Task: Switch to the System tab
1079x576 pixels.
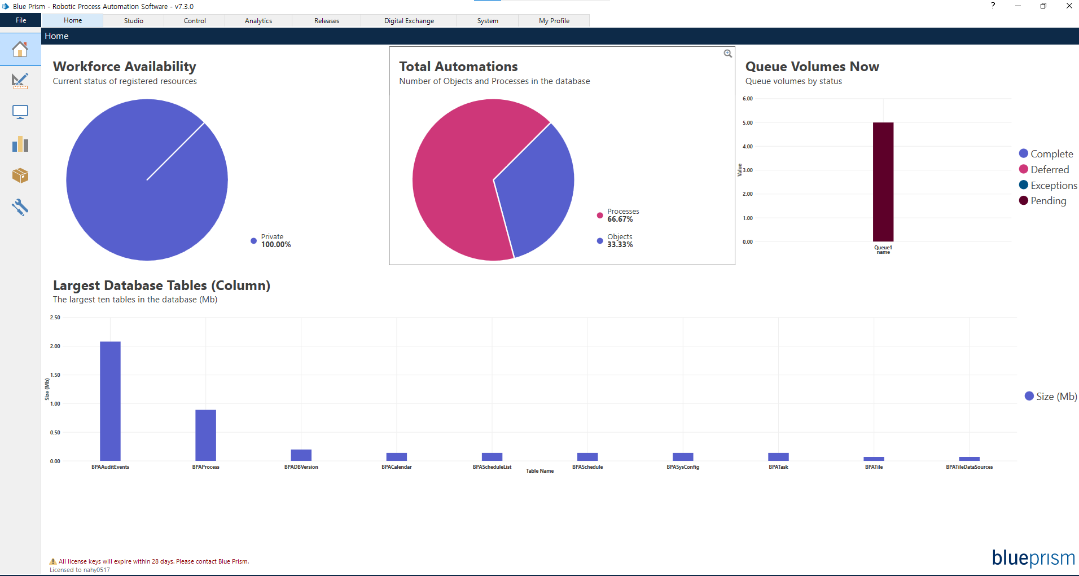Action: click(488, 20)
